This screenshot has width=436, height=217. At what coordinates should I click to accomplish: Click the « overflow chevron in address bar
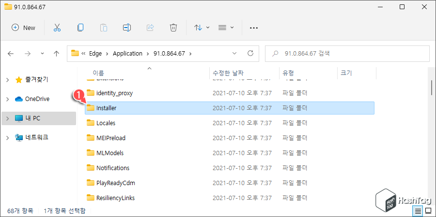click(x=83, y=54)
